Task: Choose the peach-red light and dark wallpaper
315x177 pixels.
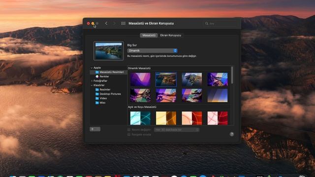Action: (x=191, y=118)
